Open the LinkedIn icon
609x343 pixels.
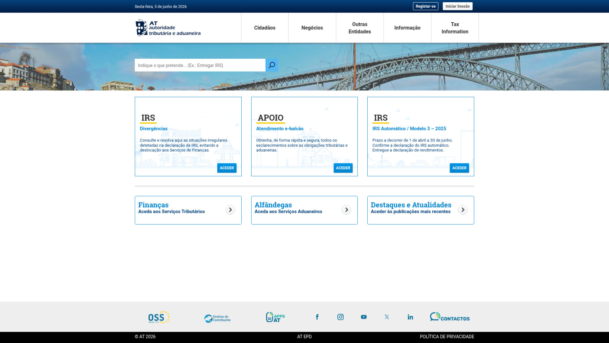410,317
